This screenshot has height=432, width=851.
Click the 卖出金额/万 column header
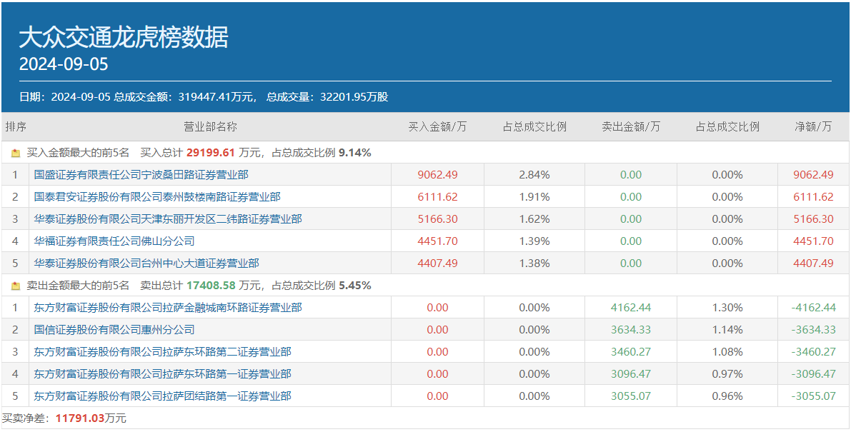[x=631, y=127]
